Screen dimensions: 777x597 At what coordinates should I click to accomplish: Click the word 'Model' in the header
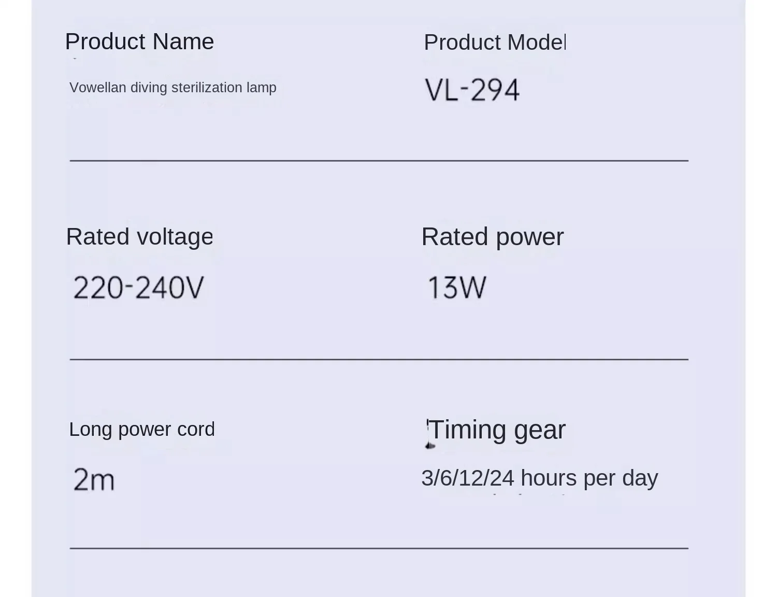537,42
